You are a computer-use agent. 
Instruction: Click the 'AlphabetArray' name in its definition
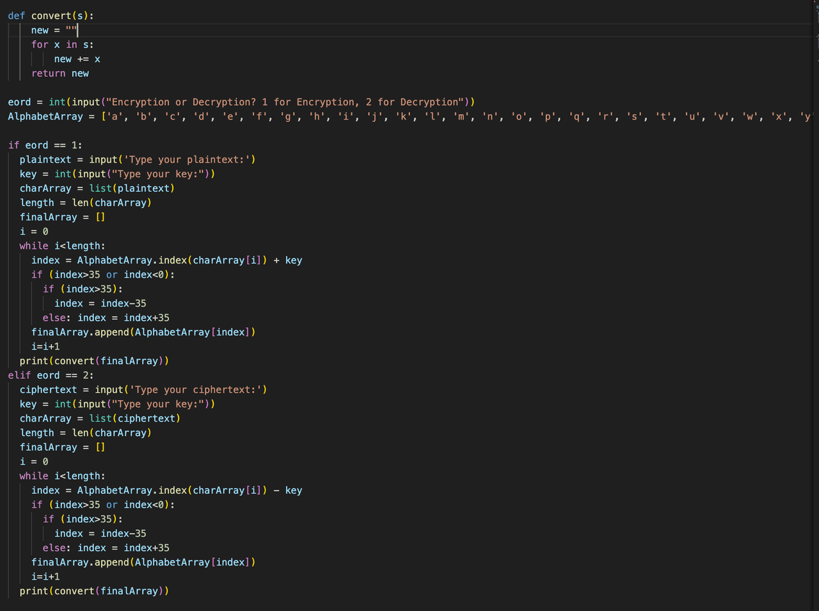click(45, 116)
